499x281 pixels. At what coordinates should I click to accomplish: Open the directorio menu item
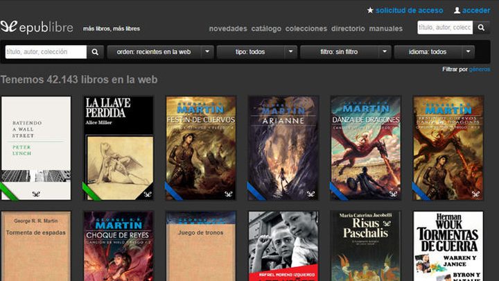pyautogui.click(x=348, y=28)
